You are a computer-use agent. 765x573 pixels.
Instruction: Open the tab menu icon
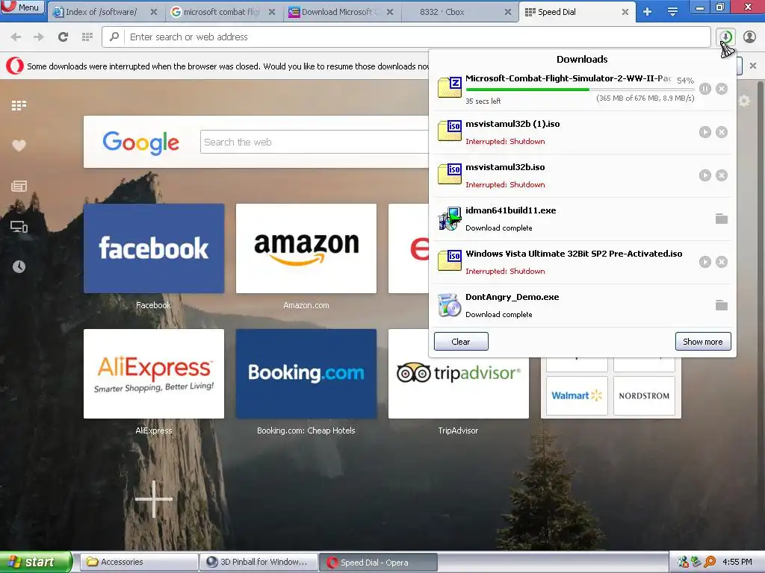[672, 12]
